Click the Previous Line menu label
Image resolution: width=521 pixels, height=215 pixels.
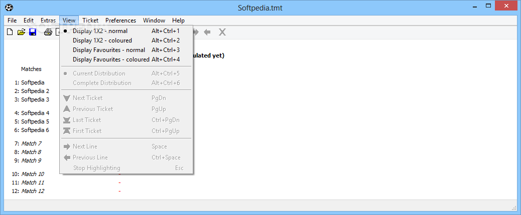pos(90,157)
